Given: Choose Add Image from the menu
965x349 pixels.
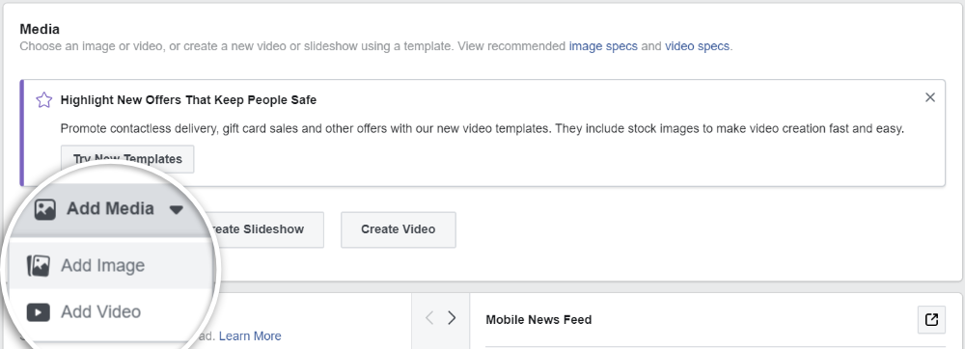Looking at the screenshot, I should click(x=111, y=265).
